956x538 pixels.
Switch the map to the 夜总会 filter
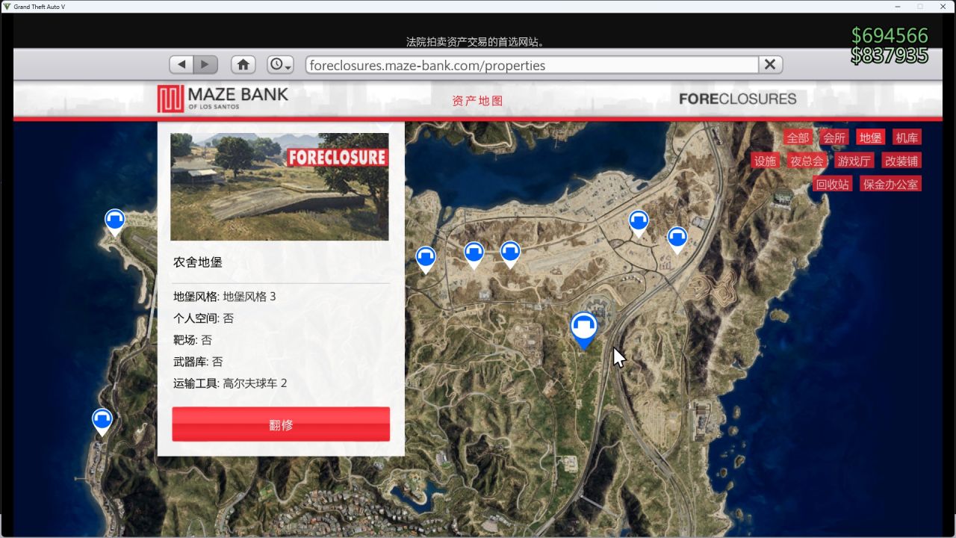tap(807, 161)
